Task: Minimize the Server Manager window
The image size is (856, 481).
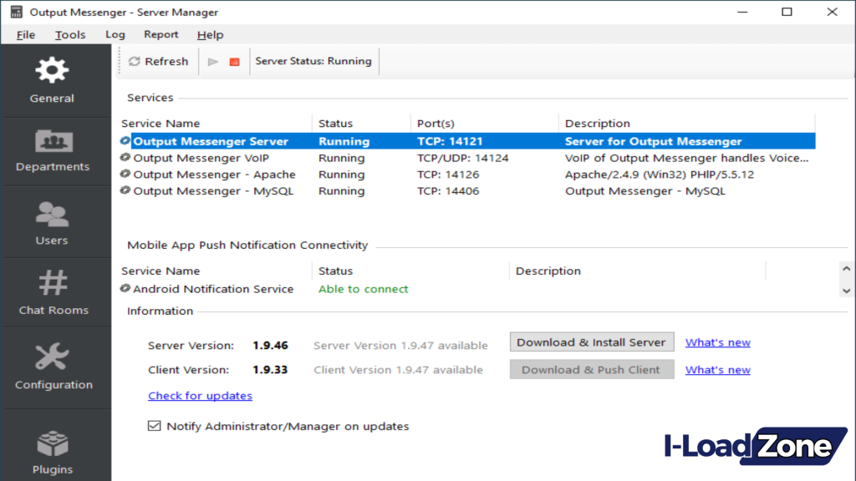Action: click(742, 12)
